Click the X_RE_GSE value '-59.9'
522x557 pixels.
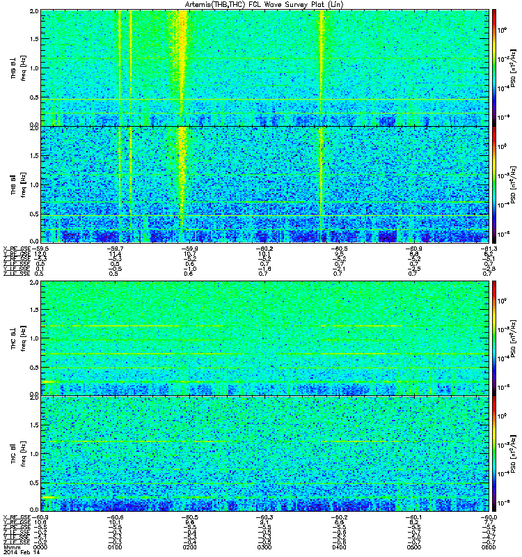point(189,249)
